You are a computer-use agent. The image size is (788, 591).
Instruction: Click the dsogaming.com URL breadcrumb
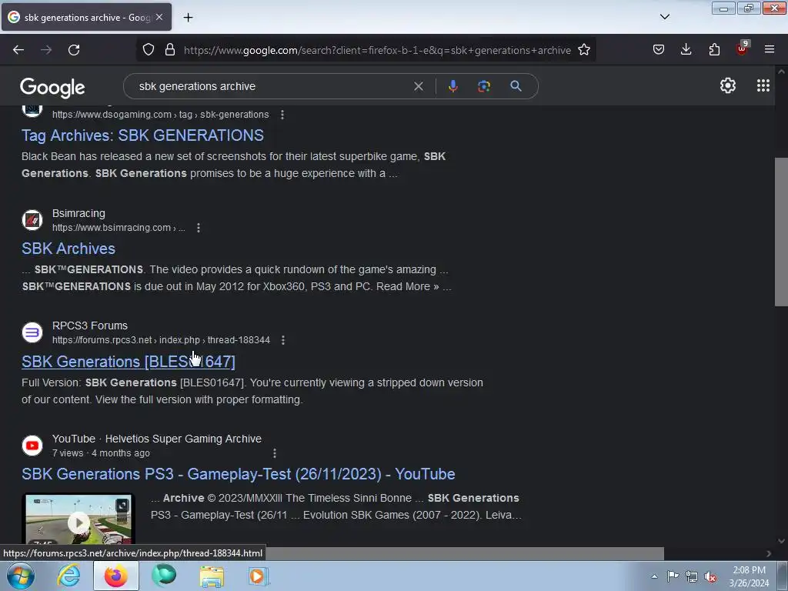coord(160,115)
